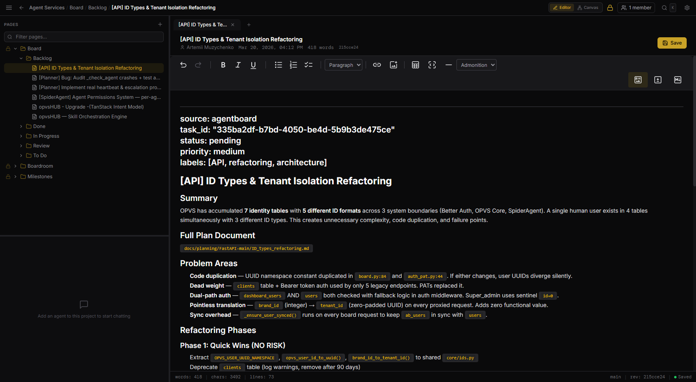Expand the Review folder
This screenshot has width=696, height=382.
pos(21,146)
